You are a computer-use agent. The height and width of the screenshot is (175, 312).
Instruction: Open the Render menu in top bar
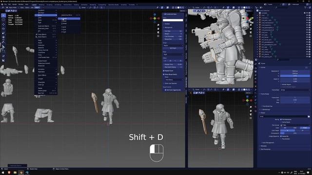click(15, 4)
